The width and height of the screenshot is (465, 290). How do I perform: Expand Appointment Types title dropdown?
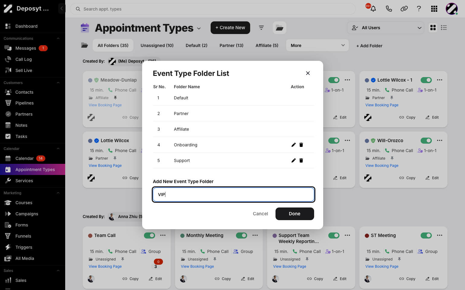199,28
